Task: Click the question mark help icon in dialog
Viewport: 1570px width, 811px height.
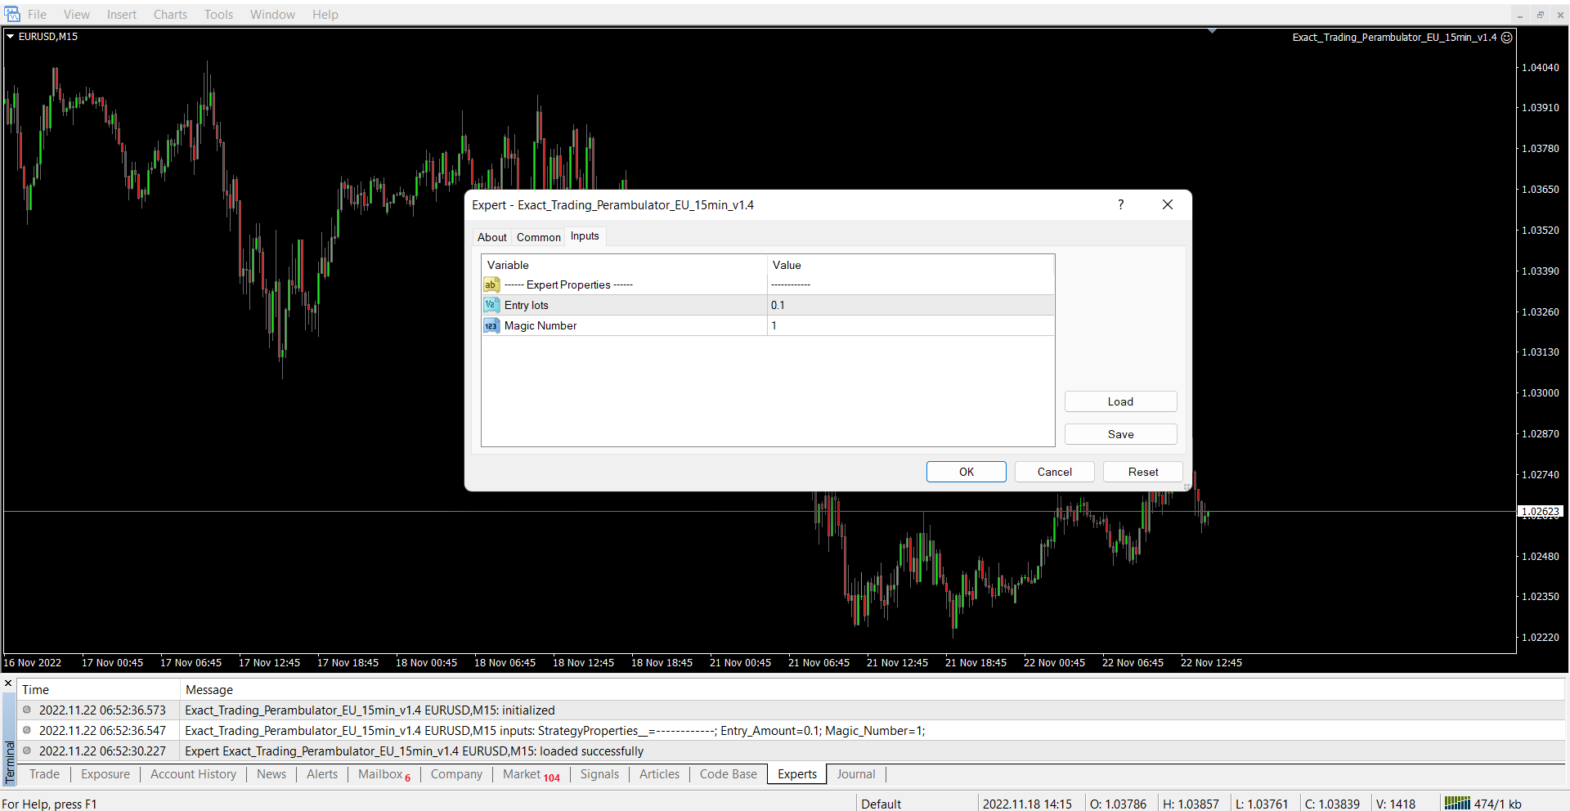Action: [1120, 204]
